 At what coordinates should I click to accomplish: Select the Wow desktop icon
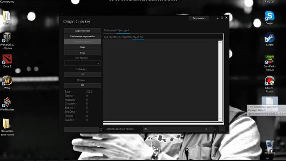pos(7,82)
